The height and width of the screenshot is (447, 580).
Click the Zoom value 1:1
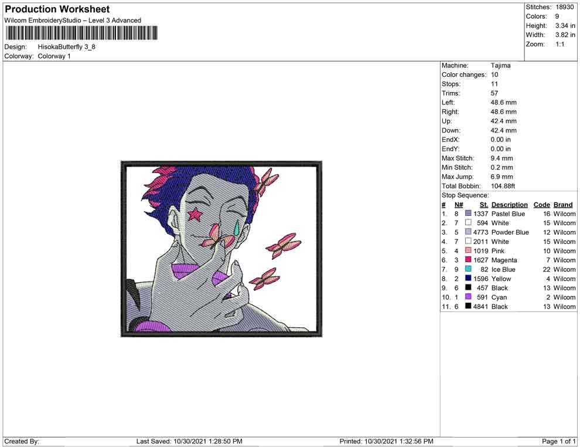point(560,44)
